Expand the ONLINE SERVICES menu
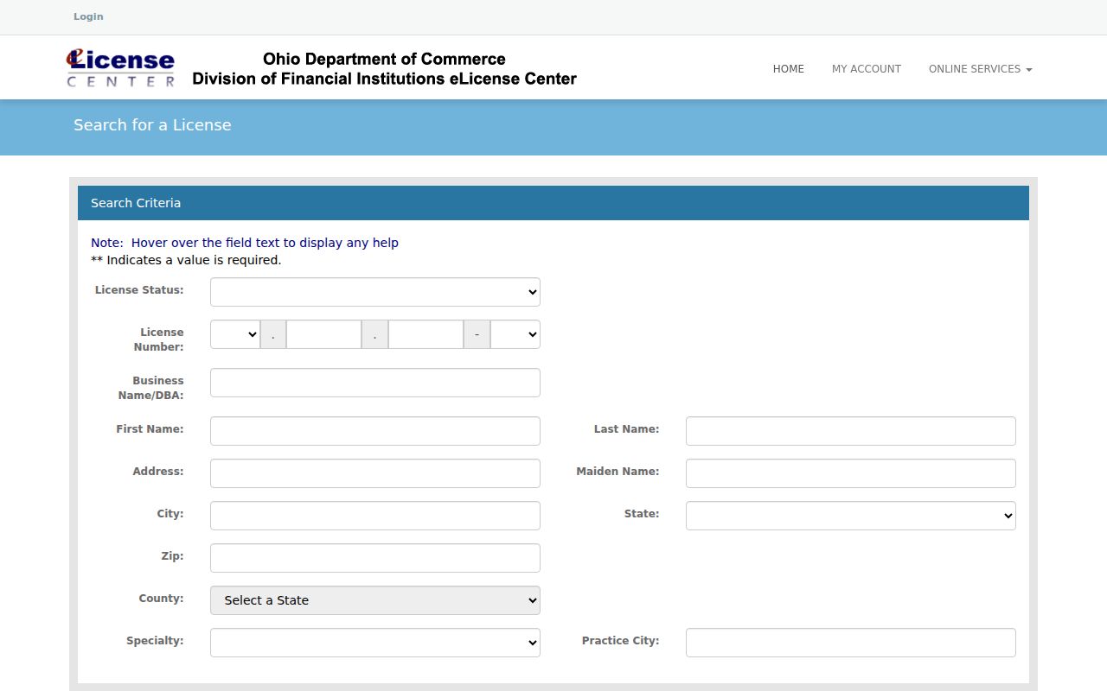Viewport: 1107px width, 691px height. click(980, 69)
